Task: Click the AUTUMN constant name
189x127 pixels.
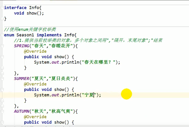Action: (22, 111)
